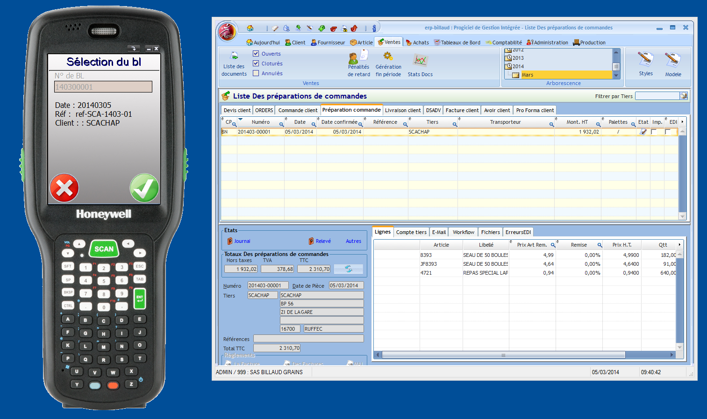This screenshot has height=419, width=707.
Task: Open Stats Docs chart
Action: tap(420, 65)
